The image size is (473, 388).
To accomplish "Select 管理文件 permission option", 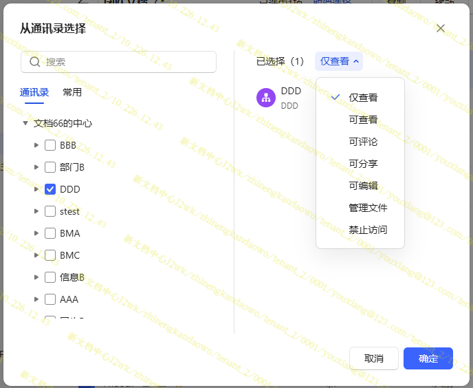I will point(368,208).
